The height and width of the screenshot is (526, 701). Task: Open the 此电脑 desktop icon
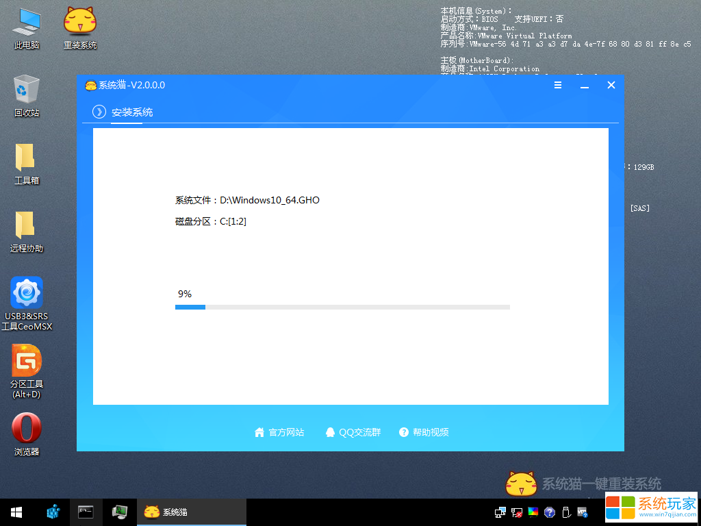[x=27, y=27]
